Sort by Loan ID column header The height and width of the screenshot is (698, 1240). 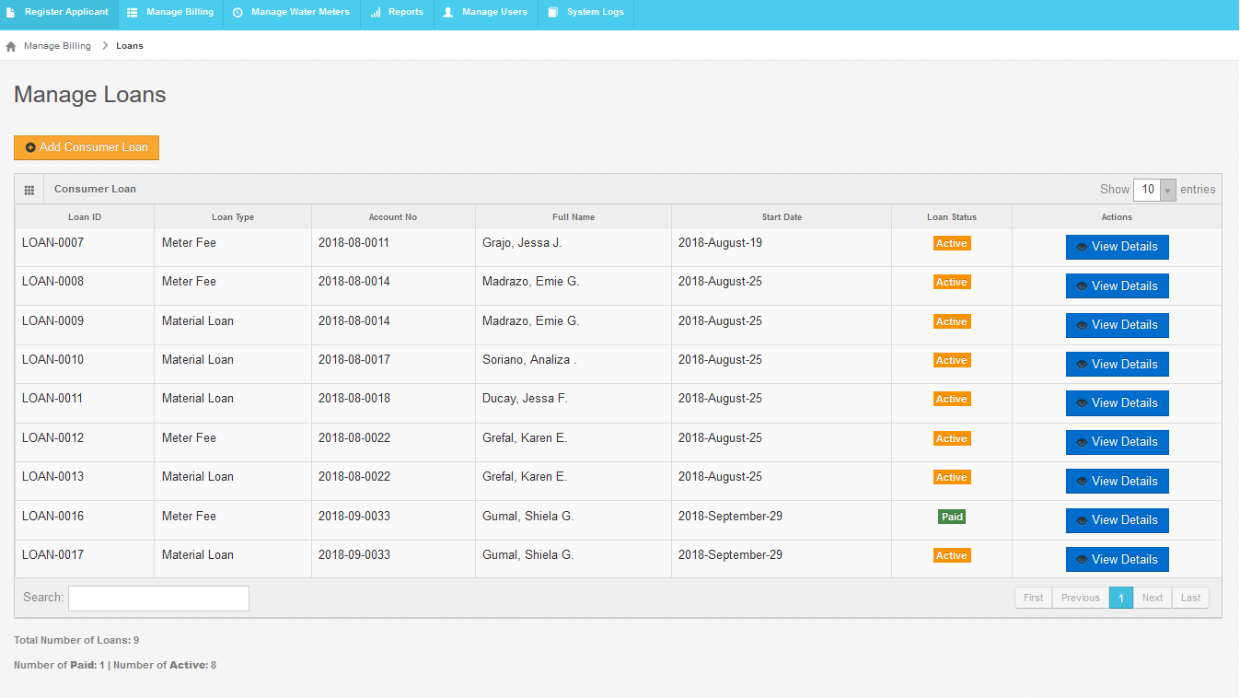click(85, 217)
